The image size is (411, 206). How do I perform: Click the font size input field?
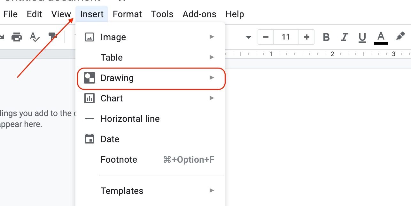click(x=285, y=37)
